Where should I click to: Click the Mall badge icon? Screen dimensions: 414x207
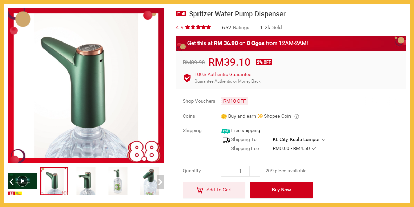[x=181, y=13]
